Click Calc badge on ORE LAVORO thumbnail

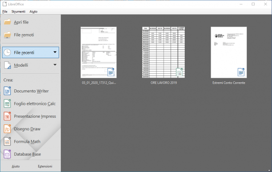pos(180,72)
